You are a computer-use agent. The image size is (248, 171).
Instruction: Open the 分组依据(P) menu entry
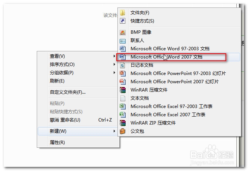[78, 72]
